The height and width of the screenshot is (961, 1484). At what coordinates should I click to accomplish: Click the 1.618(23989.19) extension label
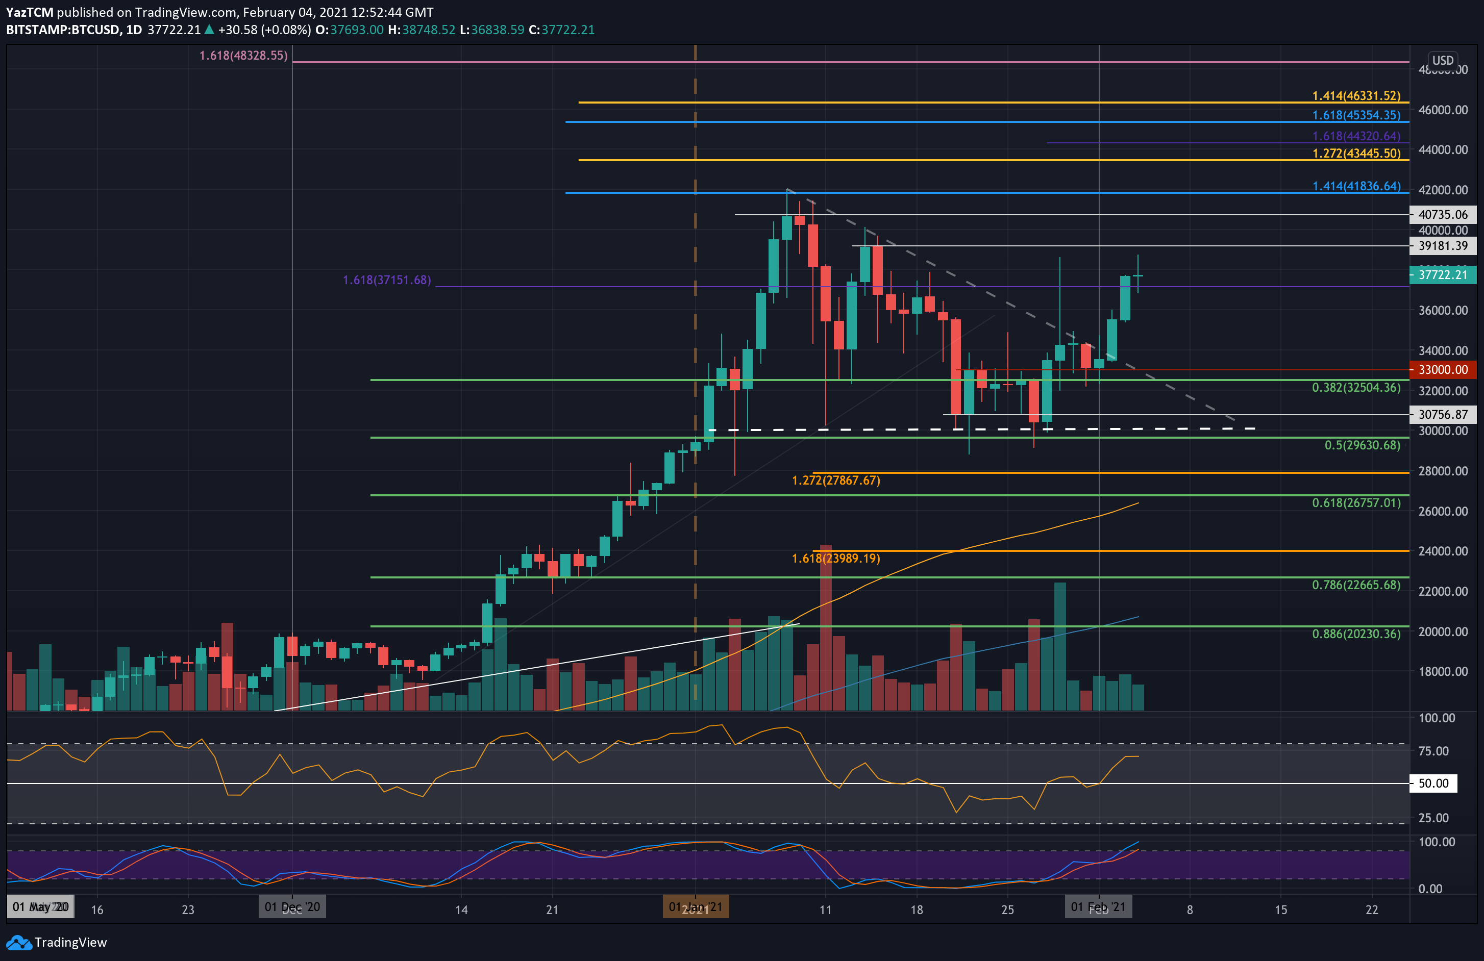(x=835, y=559)
